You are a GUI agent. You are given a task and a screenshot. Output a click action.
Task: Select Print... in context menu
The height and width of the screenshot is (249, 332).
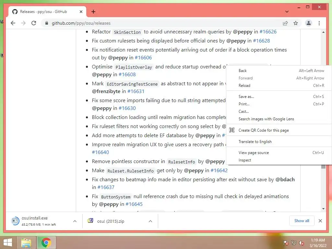(x=279, y=104)
